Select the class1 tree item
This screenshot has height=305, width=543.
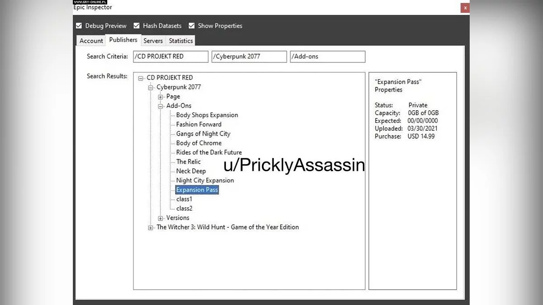coord(184,199)
